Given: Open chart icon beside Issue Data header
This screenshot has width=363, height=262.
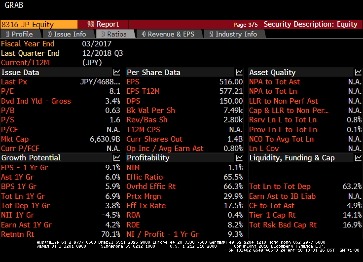Looking at the screenshot, I should (116, 73).
